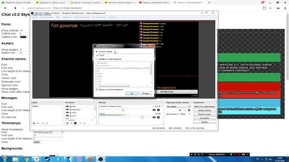
Task: Click the Avatar size input field
Action: tap(24, 53)
